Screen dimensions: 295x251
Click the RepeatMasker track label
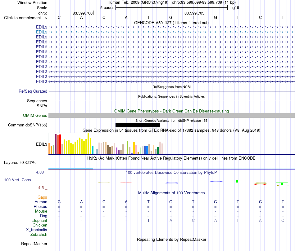pos(34,244)
